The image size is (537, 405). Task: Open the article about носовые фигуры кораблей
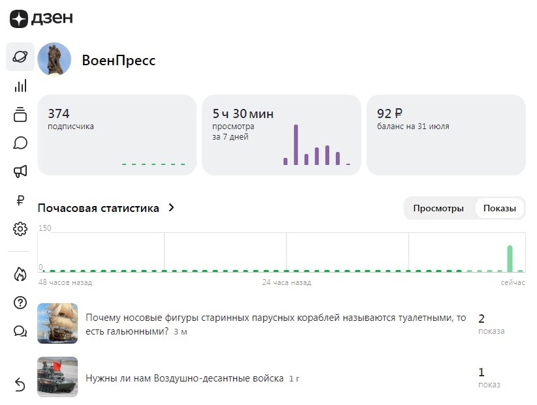coord(276,324)
